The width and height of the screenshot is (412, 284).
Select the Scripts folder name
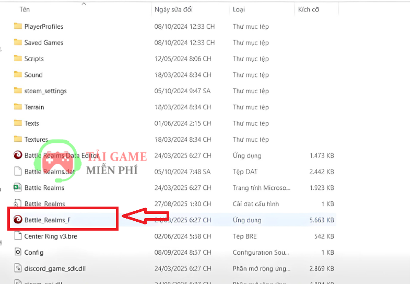[34, 59]
